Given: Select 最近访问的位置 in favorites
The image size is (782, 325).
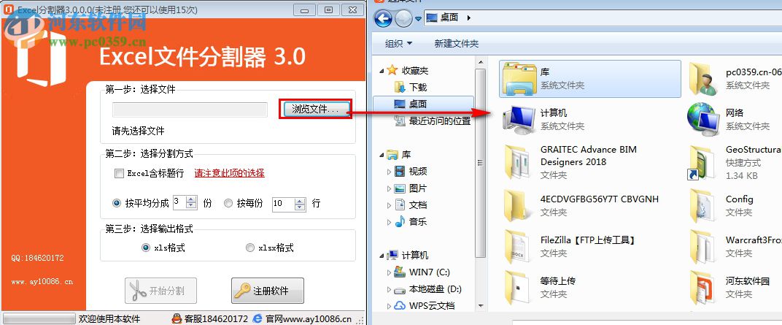Looking at the screenshot, I should coord(440,121).
